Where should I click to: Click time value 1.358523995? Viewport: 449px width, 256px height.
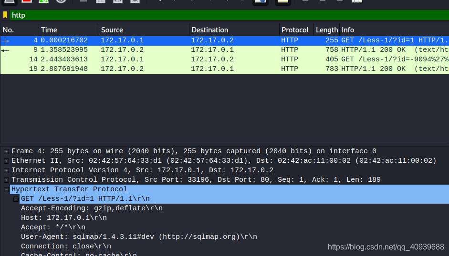pyautogui.click(x=64, y=49)
